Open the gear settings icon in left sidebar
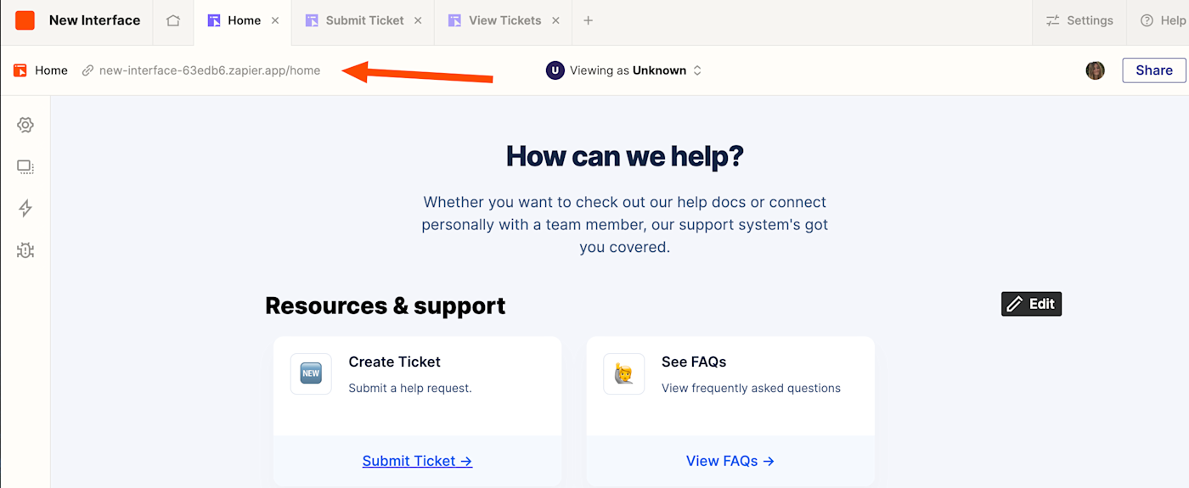 click(x=25, y=125)
